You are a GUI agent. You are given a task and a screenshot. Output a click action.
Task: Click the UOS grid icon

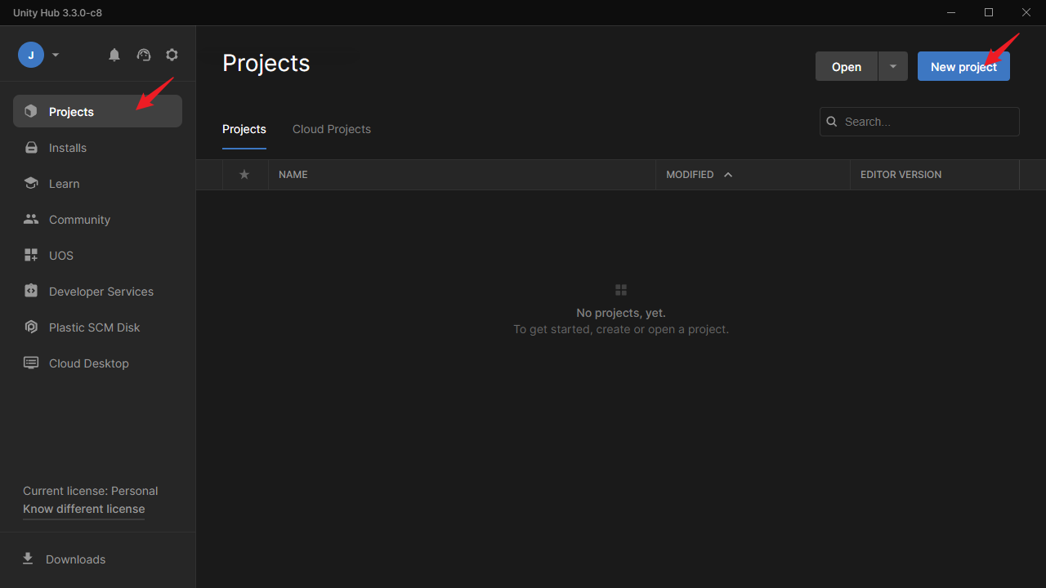pos(31,256)
